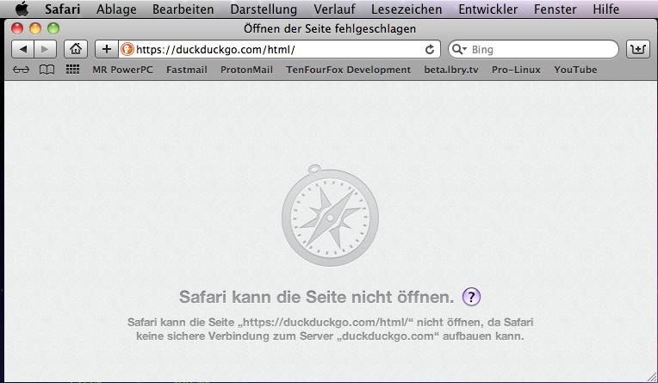Open all bookmarks via book icon

(47, 70)
